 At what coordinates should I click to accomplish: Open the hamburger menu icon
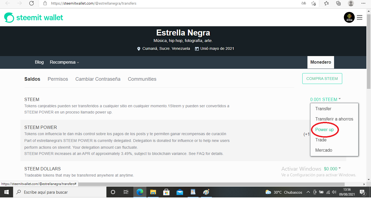coord(360,17)
